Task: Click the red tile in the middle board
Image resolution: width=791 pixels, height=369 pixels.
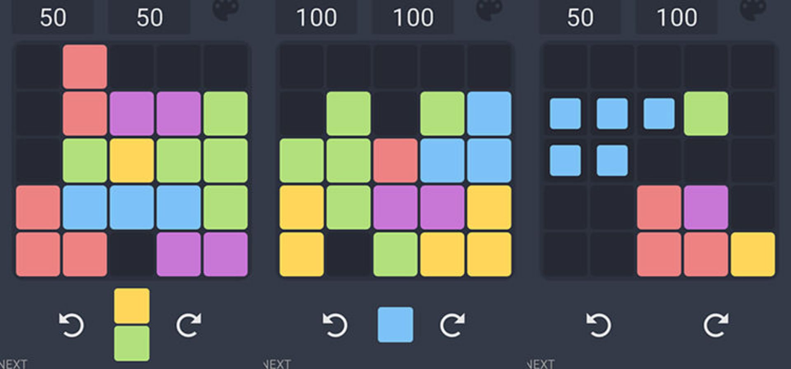Action: 395,161
